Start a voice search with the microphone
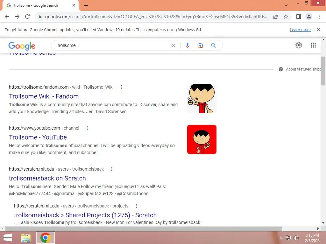The height and width of the screenshot is (244, 326). [188, 45]
